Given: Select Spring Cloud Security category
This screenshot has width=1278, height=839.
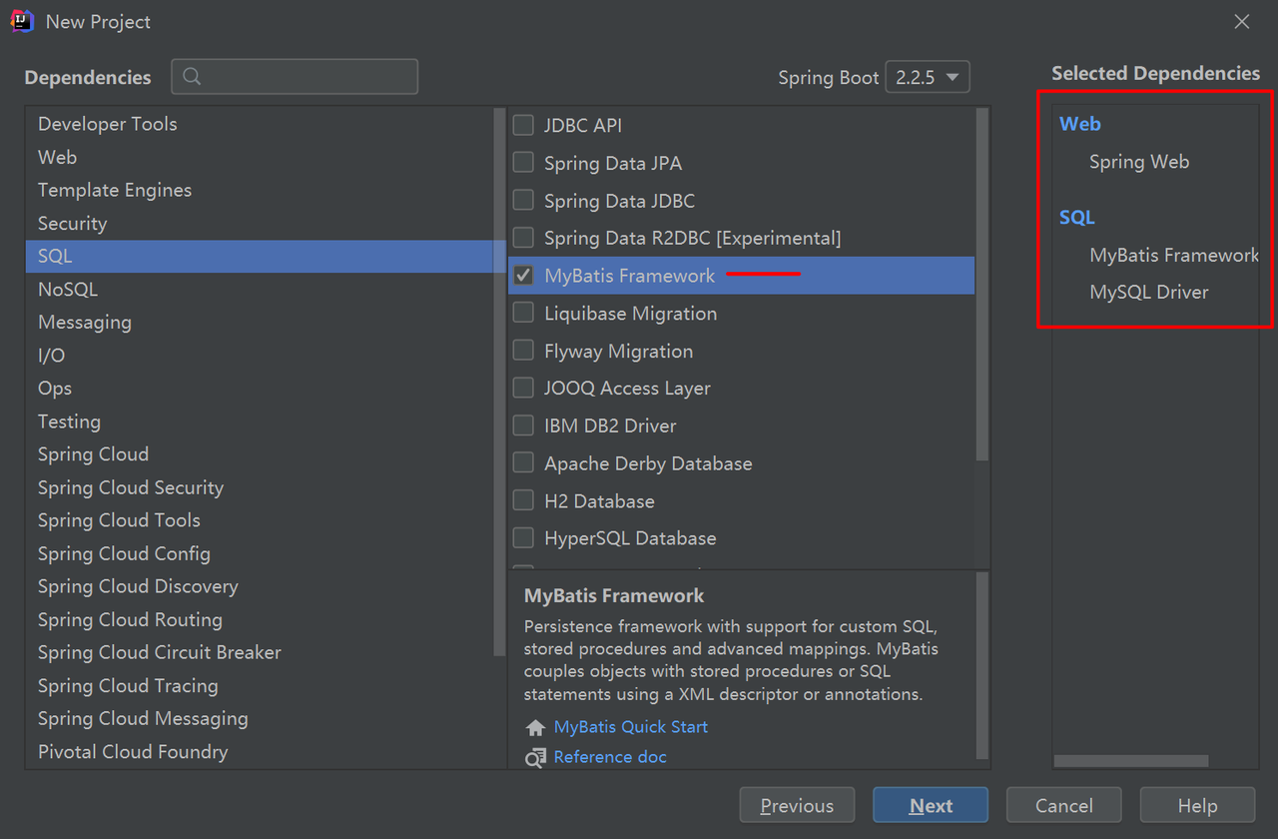Looking at the screenshot, I should [x=131, y=487].
